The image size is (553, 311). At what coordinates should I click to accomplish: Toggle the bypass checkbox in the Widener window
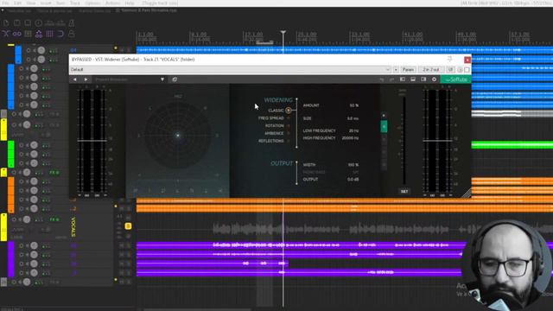click(467, 70)
